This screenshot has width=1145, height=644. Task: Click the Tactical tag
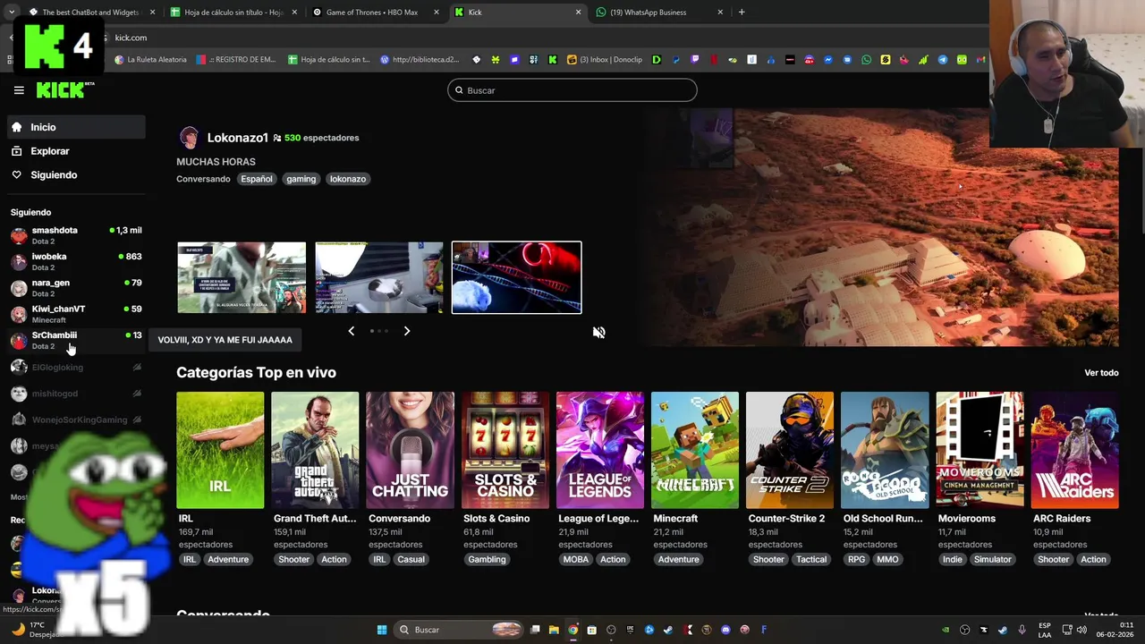click(811, 559)
